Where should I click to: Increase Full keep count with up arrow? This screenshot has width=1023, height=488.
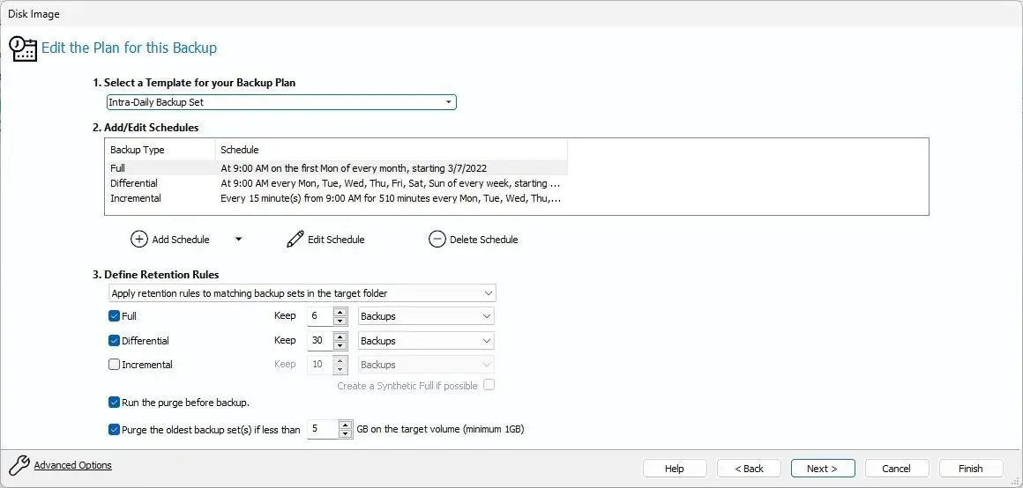(x=340, y=312)
